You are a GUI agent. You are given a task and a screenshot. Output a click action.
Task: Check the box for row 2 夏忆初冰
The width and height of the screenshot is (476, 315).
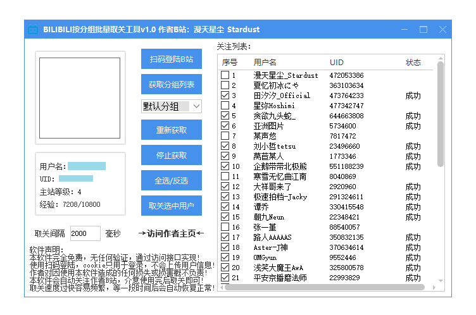pos(225,85)
